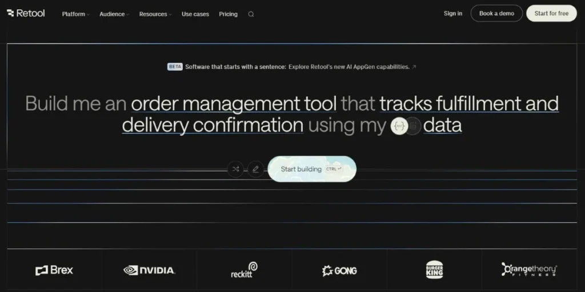
Task: Click the Burger King logo
Action: pos(435,270)
